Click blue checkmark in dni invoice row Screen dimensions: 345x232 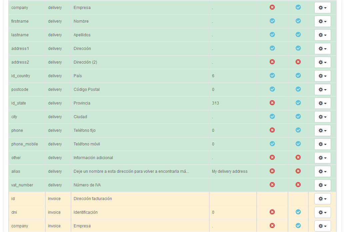pyautogui.click(x=298, y=212)
